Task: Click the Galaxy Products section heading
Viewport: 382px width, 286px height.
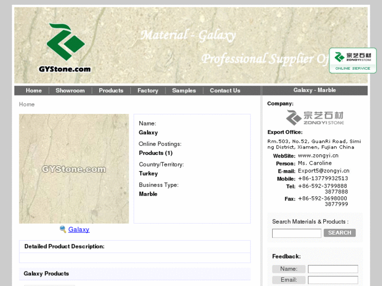Action: 46,273
